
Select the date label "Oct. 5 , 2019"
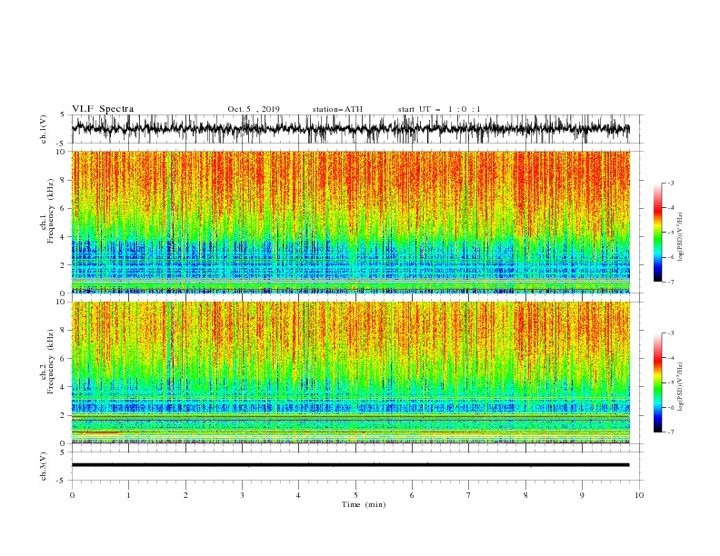pyautogui.click(x=254, y=109)
